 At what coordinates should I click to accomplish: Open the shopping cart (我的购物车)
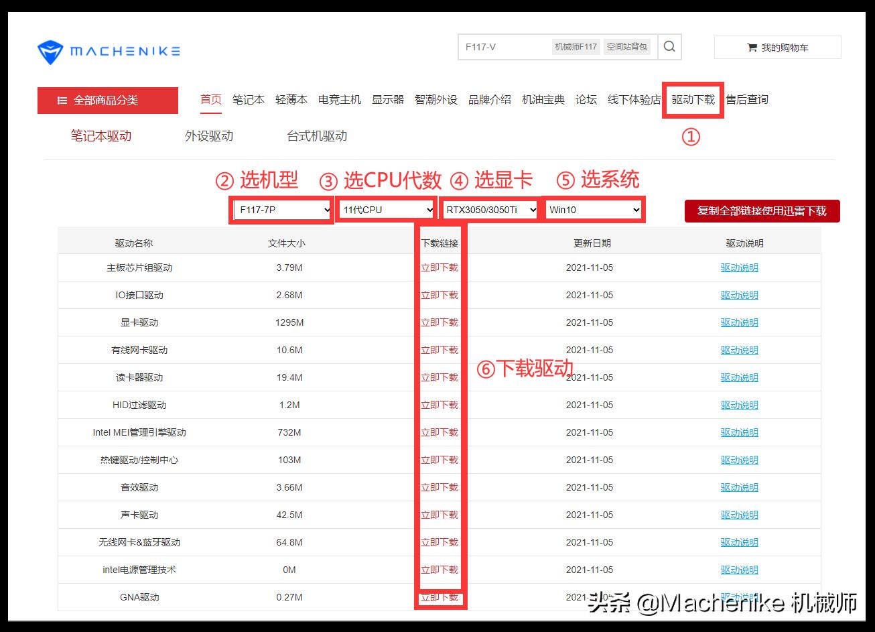tap(777, 46)
